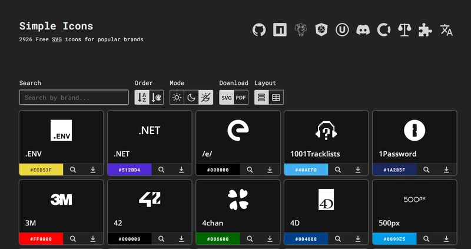This screenshot has height=249, width=471.
Task: Click the 4chan clover logo thumbnail
Action: click(x=238, y=200)
